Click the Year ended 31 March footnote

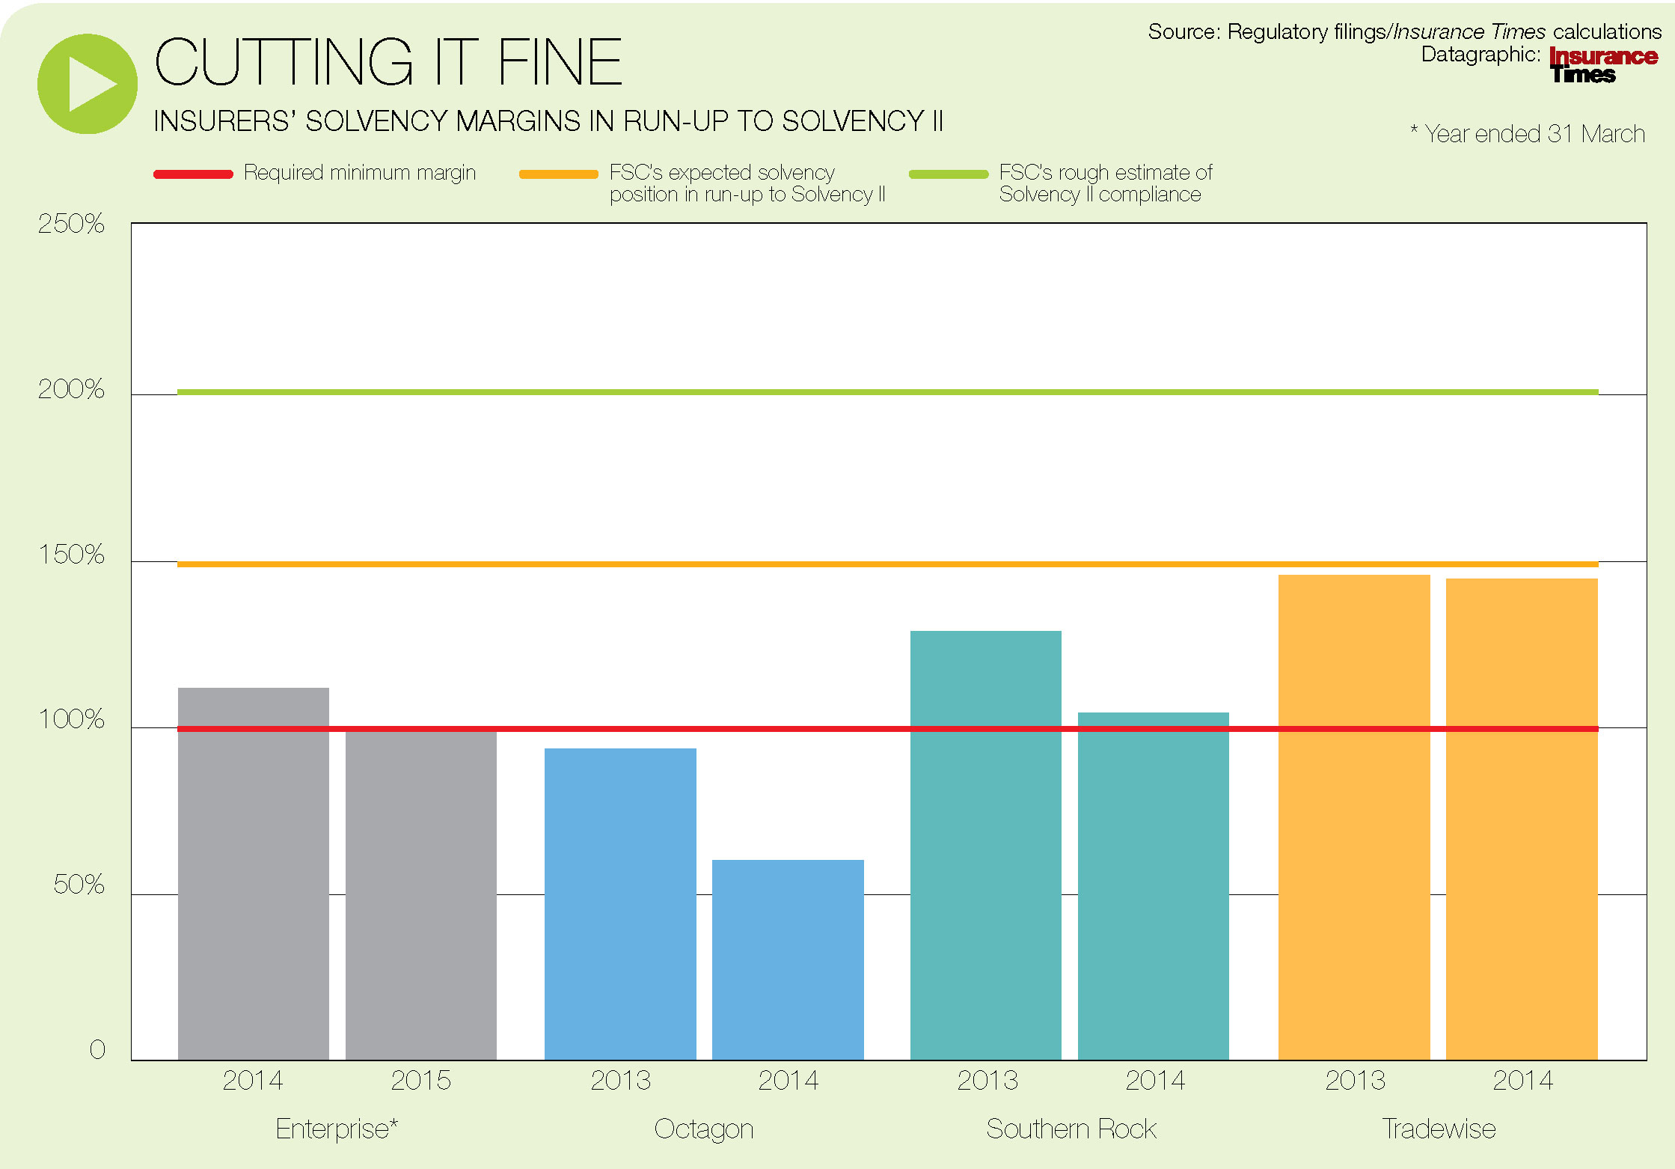[x=1528, y=133]
